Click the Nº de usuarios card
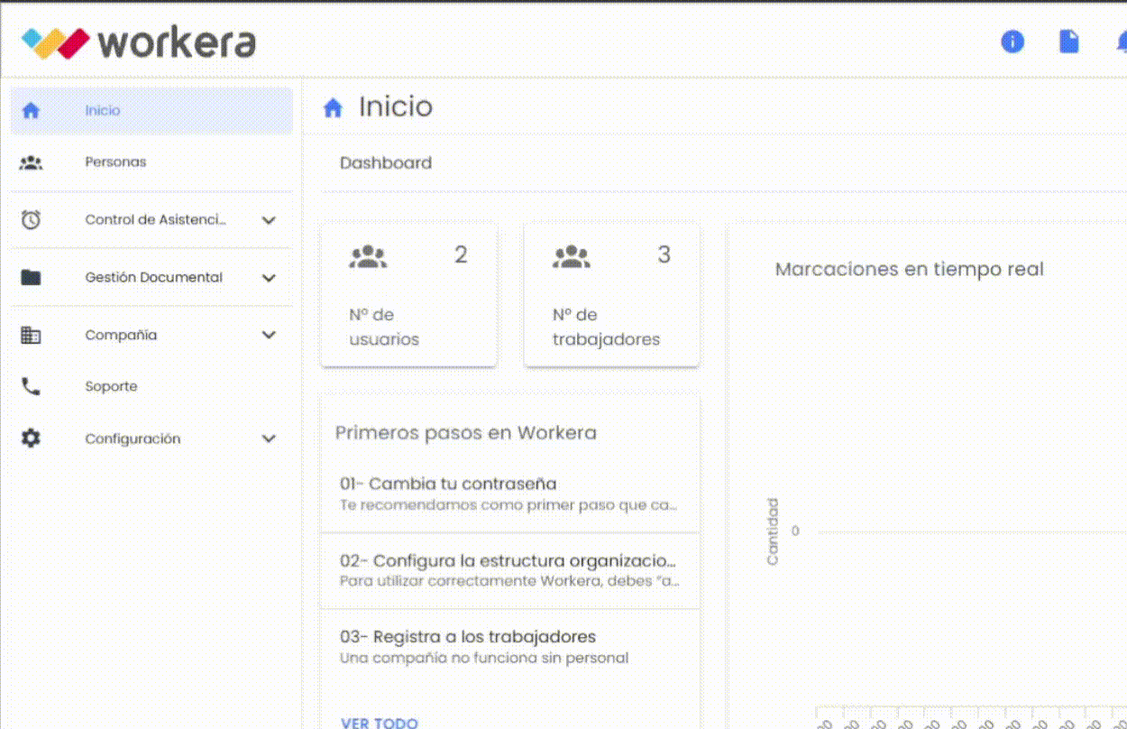This screenshot has height=729, width=1127. coord(409,295)
